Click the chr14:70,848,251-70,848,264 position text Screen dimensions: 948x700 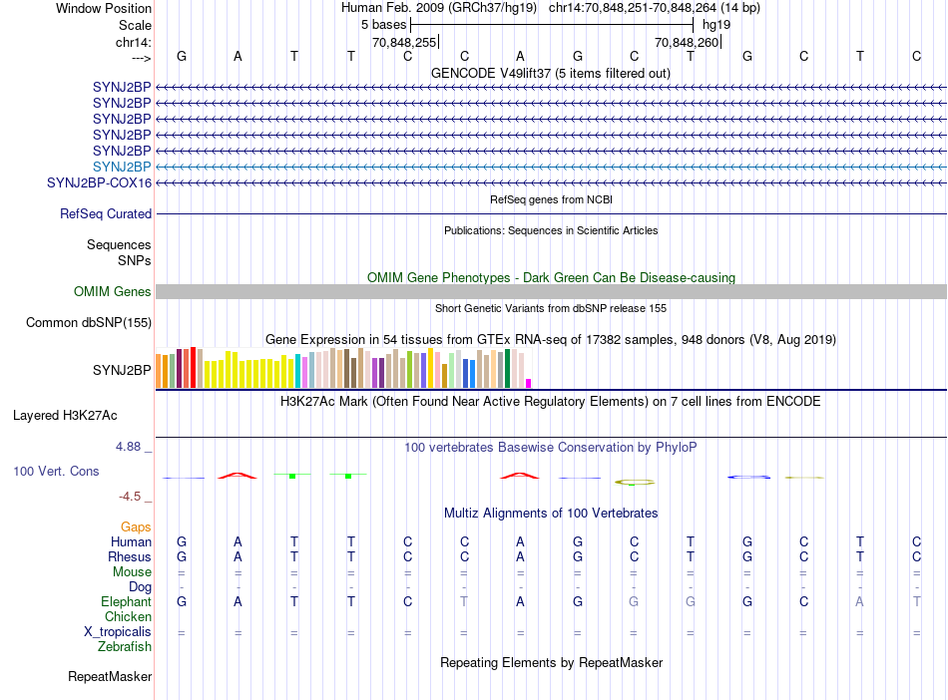pyautogui.click(x=633, y=8)
